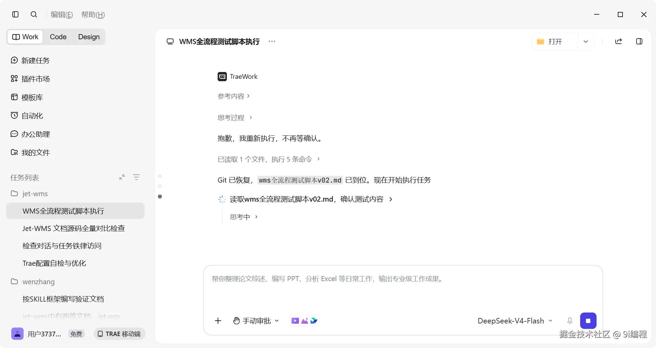Open Jet-WMS 文档源码全量对比检查 task
656x348 pixels.
point(73,228)
